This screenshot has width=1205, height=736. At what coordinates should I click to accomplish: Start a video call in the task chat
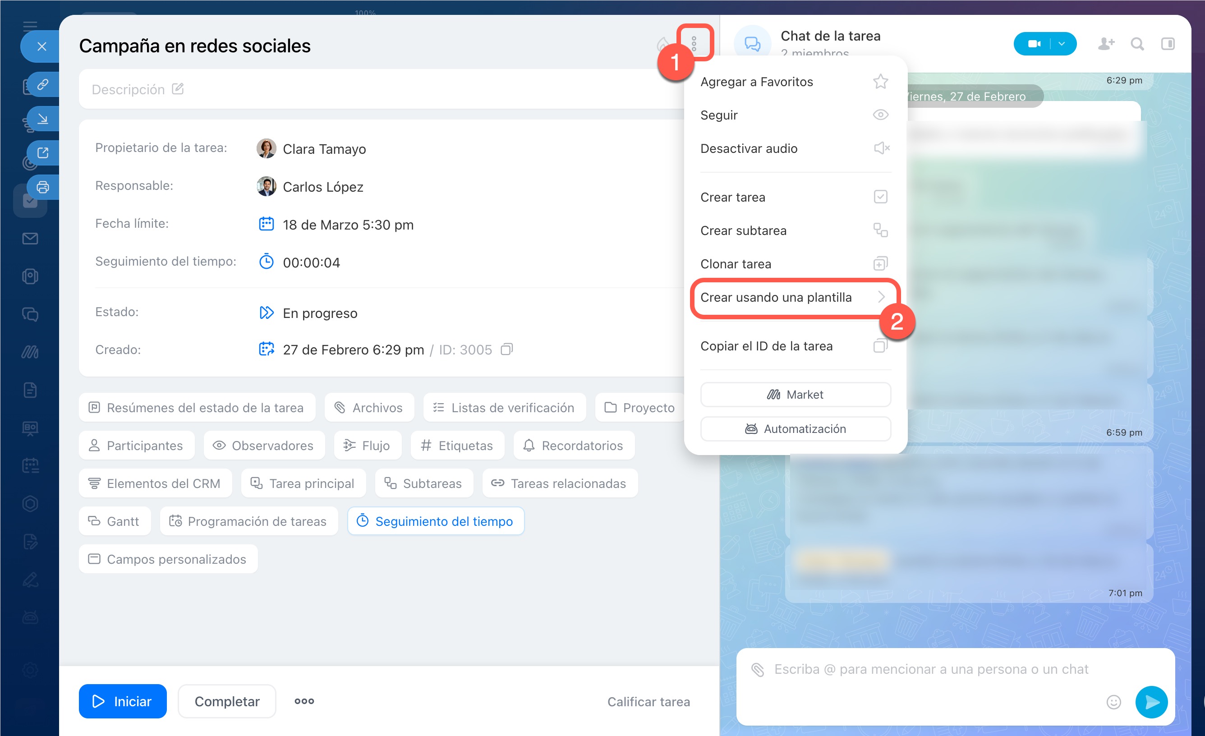(x=1033, y=44)
